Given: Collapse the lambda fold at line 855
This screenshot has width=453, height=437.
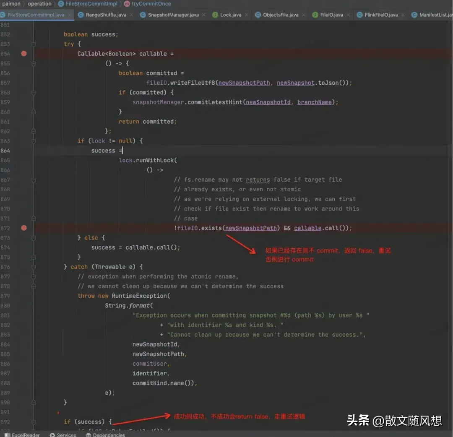Looking at the screenshot, I should 34,64.
